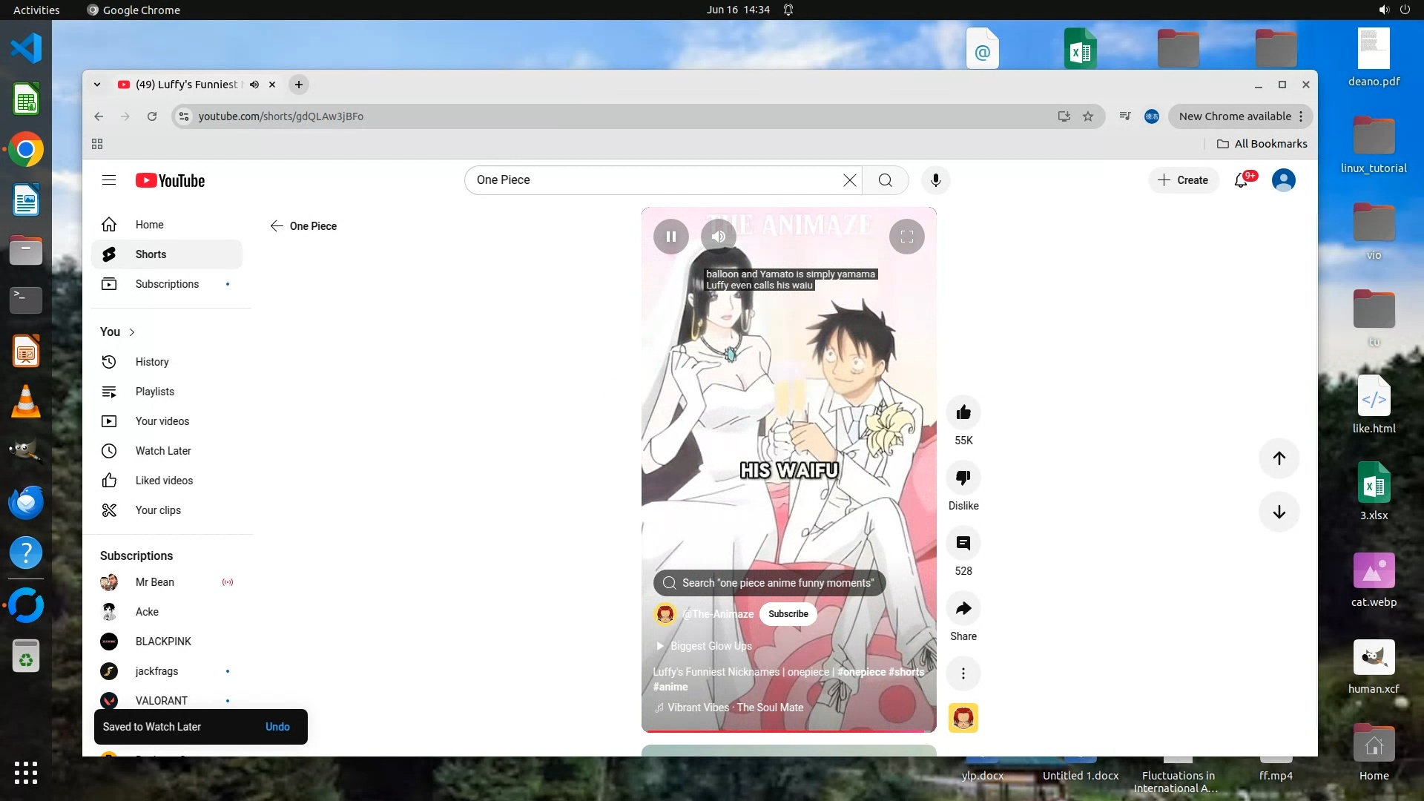
Task: Undo saving to Watch Later
Action: [x=277, y=727]
